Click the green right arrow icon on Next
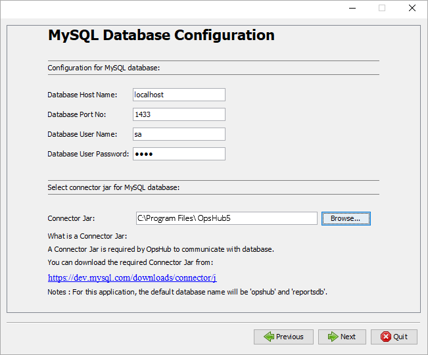This screenshot has width=428, height=355. pyautogui.click(x=333, y=337)
